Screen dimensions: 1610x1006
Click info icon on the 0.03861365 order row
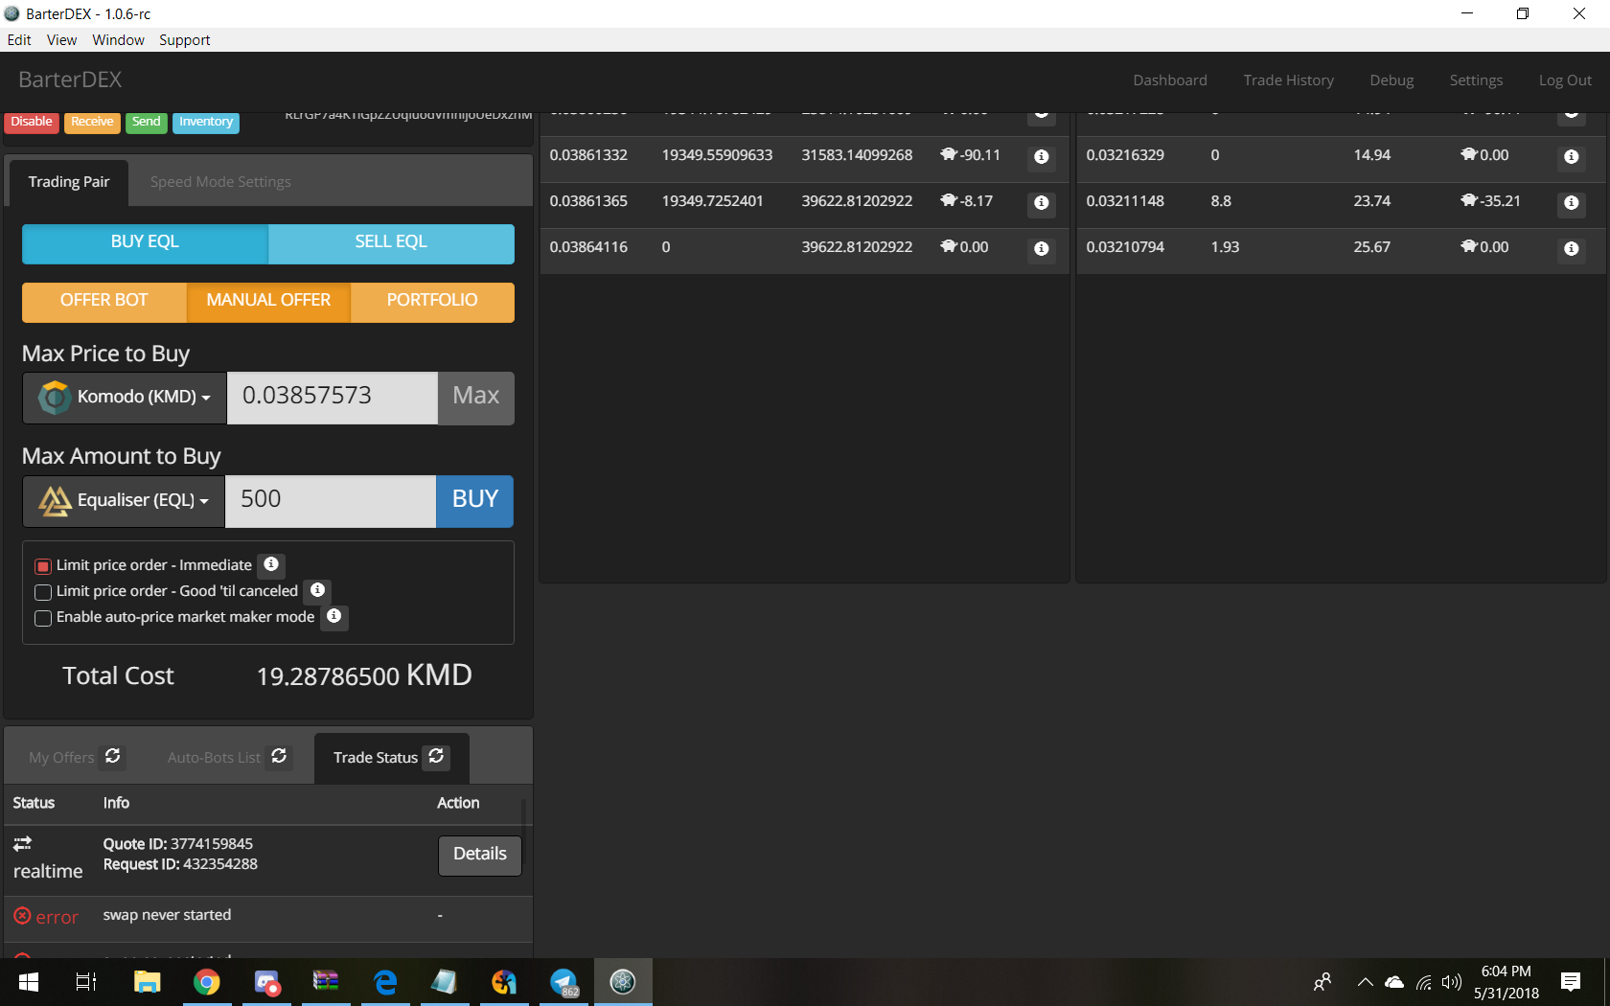pos(1042,203)
